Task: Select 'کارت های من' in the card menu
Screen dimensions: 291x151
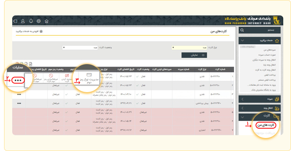Action: pyautogui.click(x=266, y=125)
